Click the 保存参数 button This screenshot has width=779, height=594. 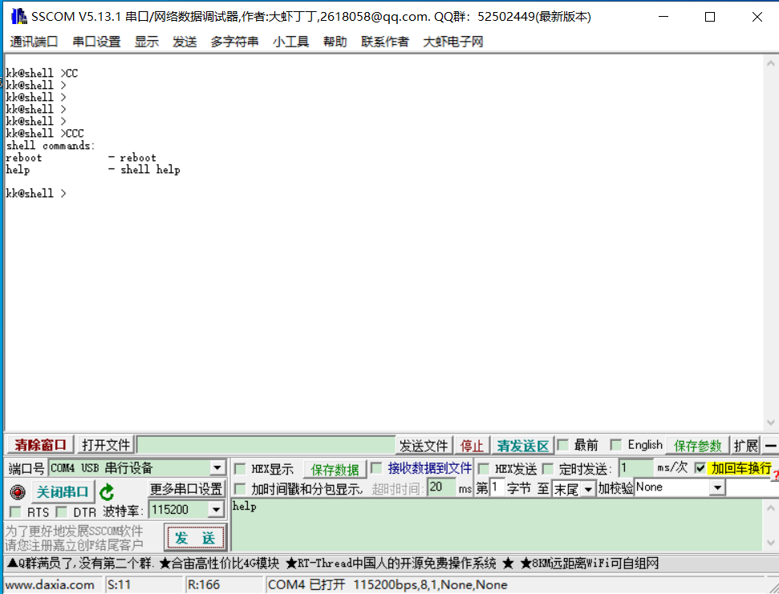(697, 446)
